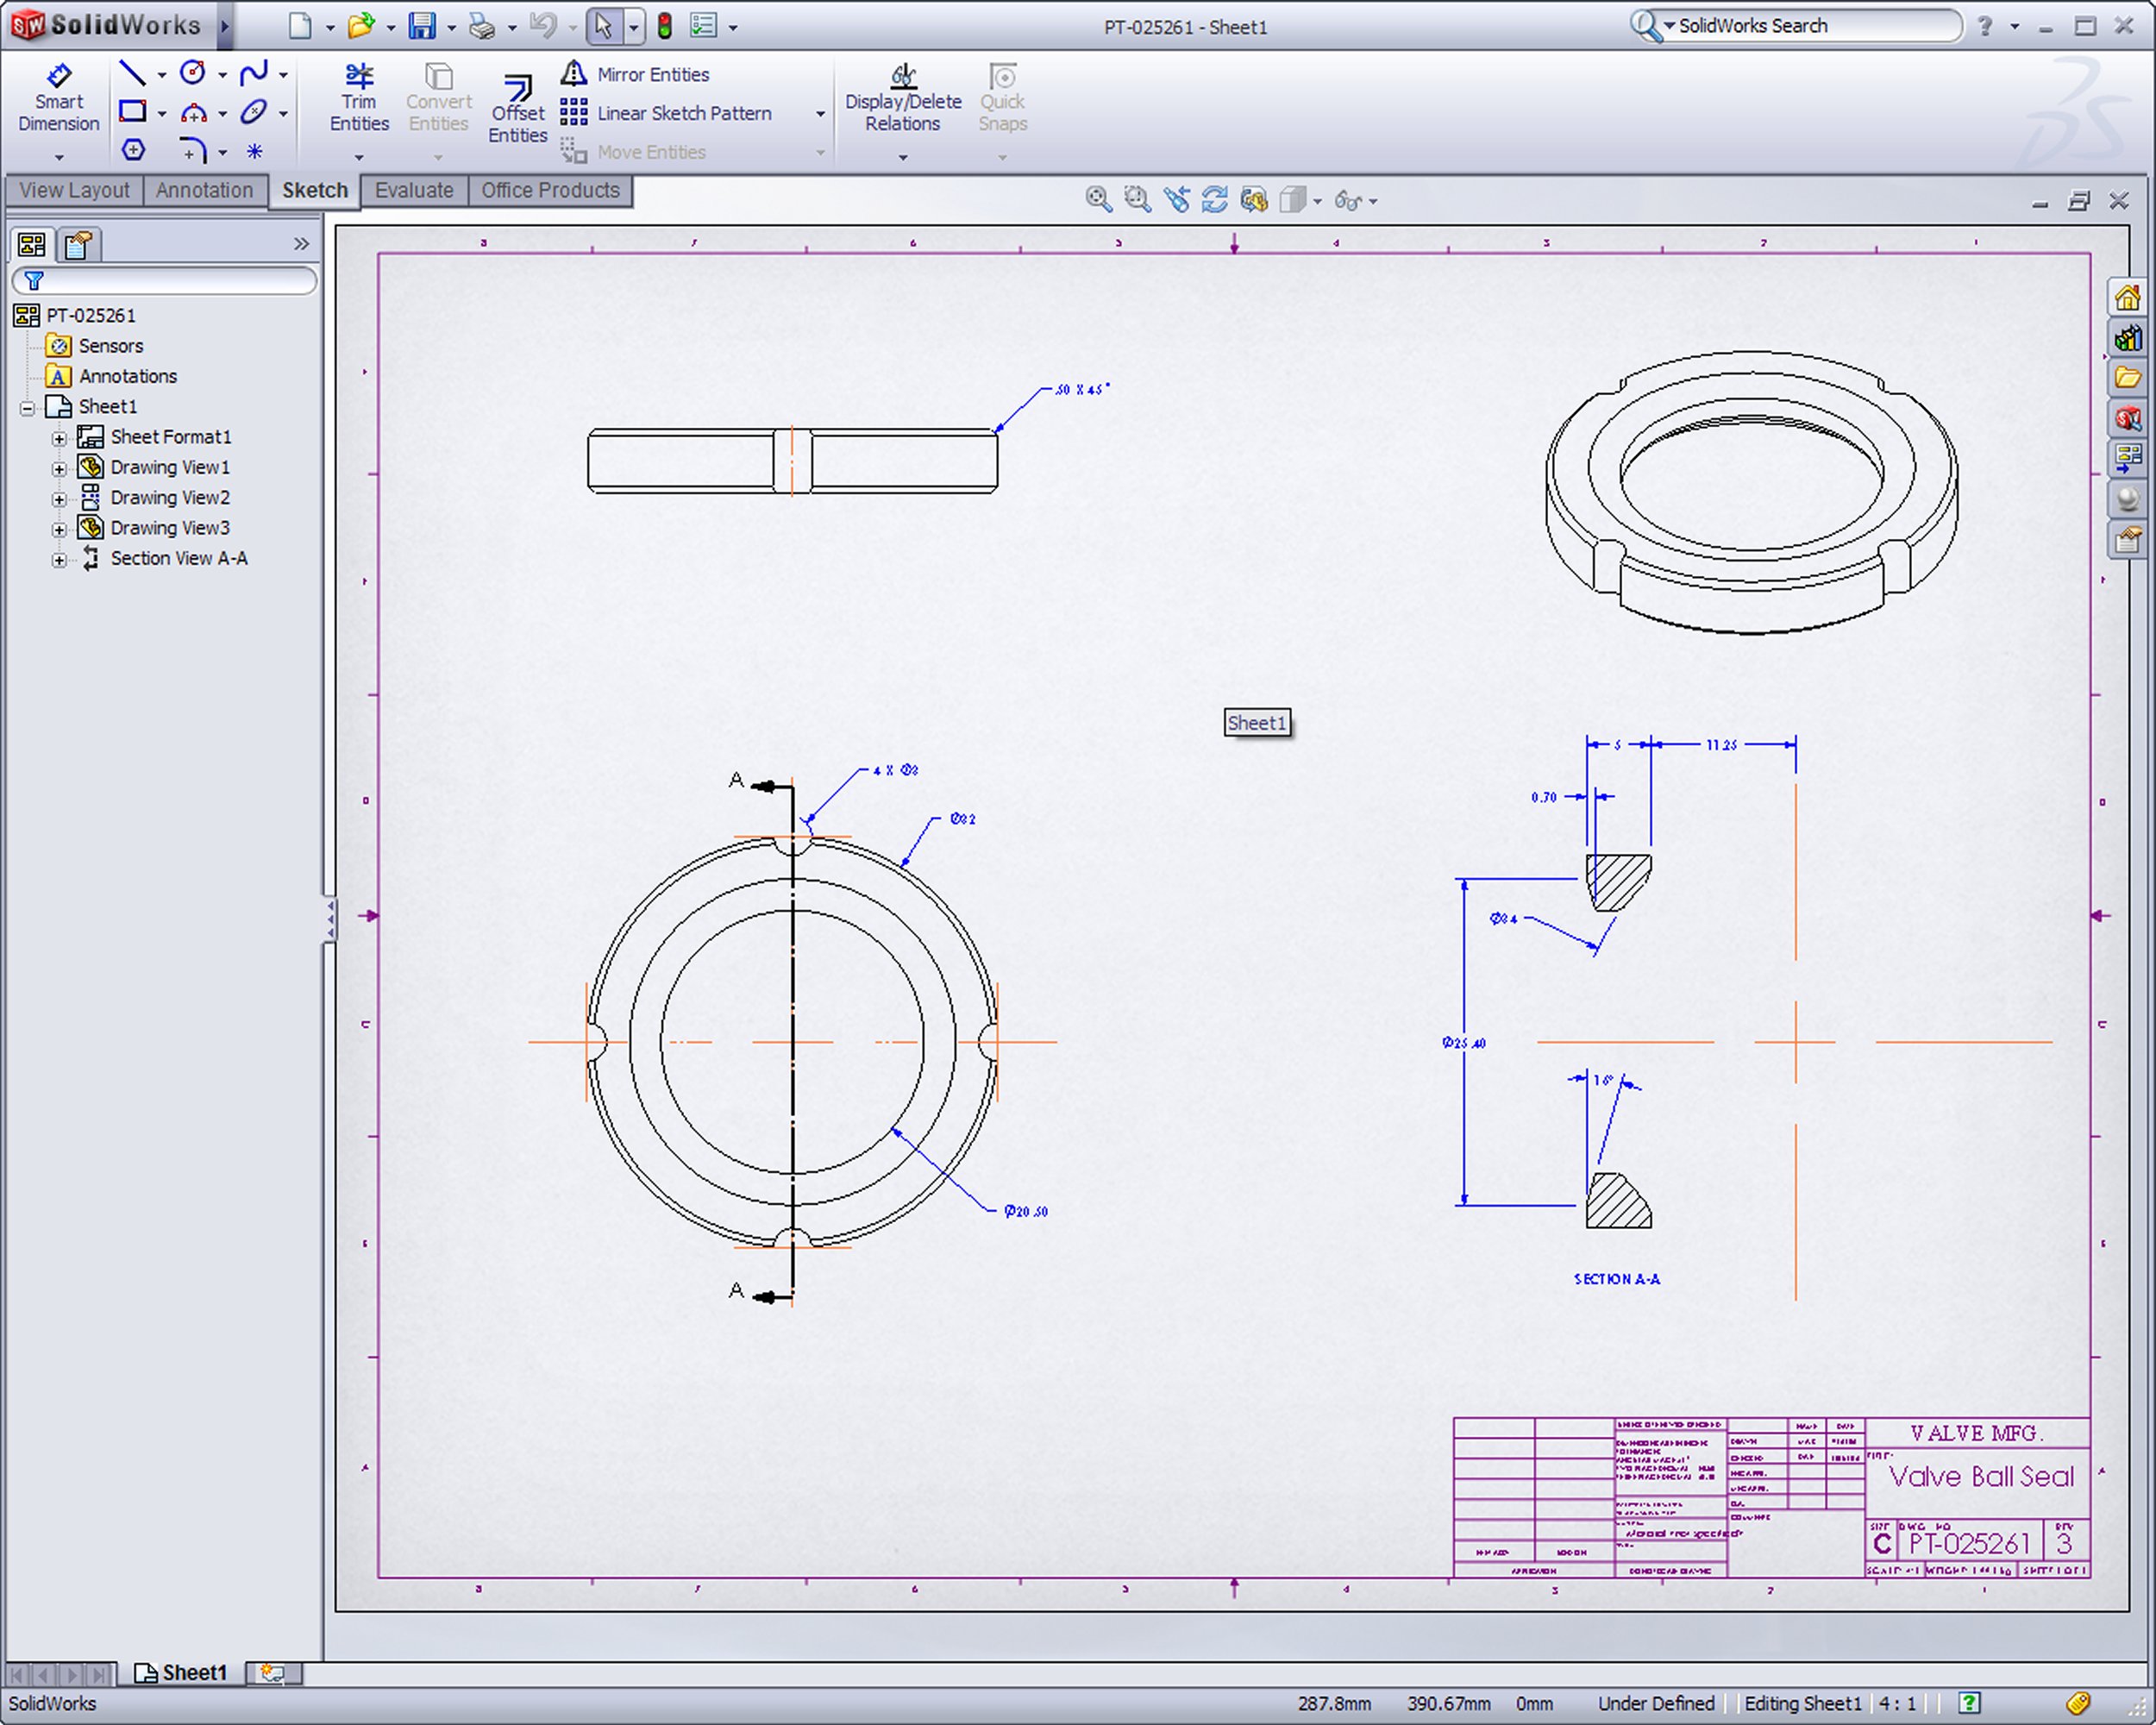Click the Rebuild traffic light icon
Viewport: 2156px width, 1725px height.
click(664, 26)
